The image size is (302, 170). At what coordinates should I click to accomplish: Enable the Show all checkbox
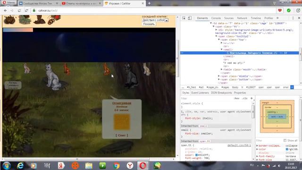click(285, 140)
